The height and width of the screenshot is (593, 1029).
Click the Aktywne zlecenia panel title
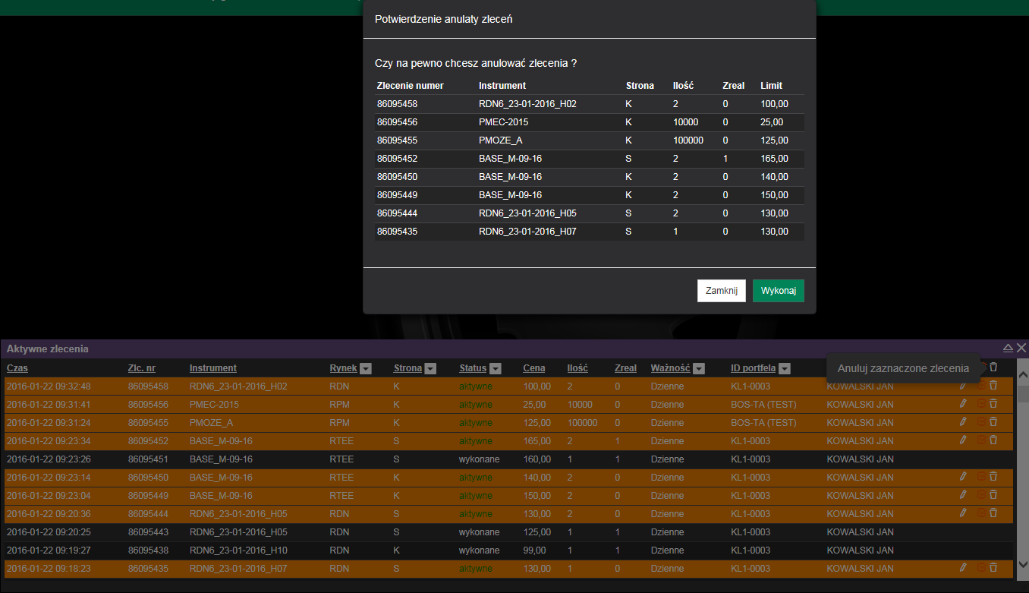48,349
